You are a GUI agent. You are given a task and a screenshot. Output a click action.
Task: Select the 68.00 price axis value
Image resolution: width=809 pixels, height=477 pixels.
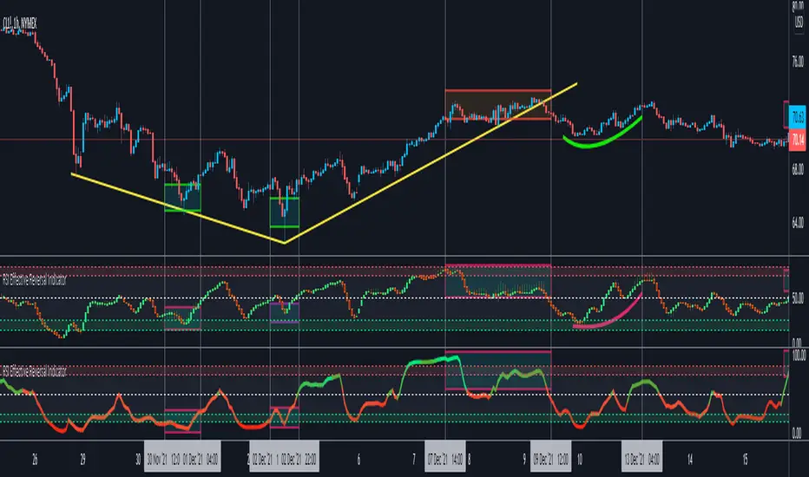[x=798, y=169]
